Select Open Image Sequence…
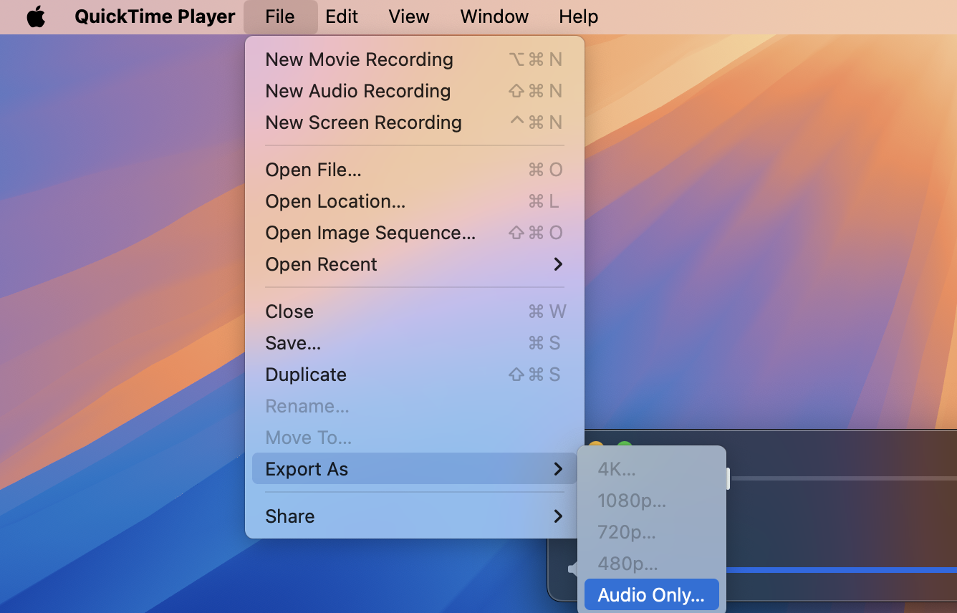 coord(370,233)
